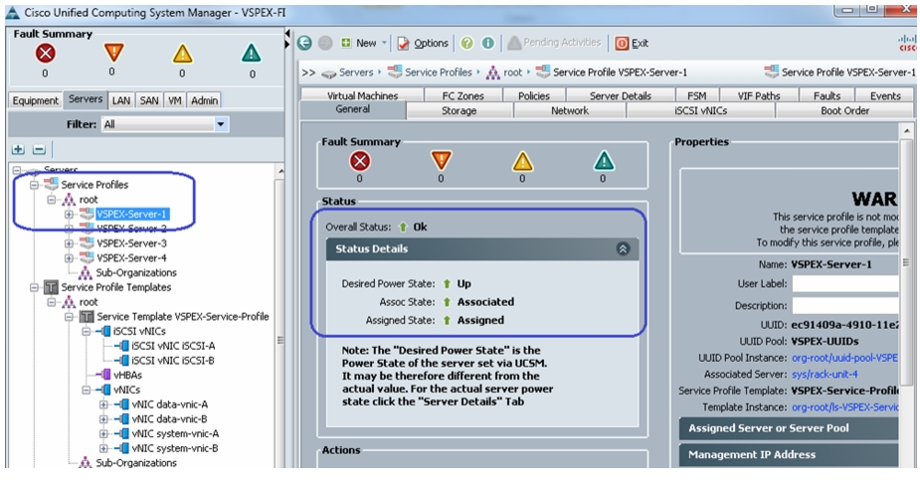920x480 pixels.
Task: Select vNIC system-vnic-A
Action: point(175,433)
